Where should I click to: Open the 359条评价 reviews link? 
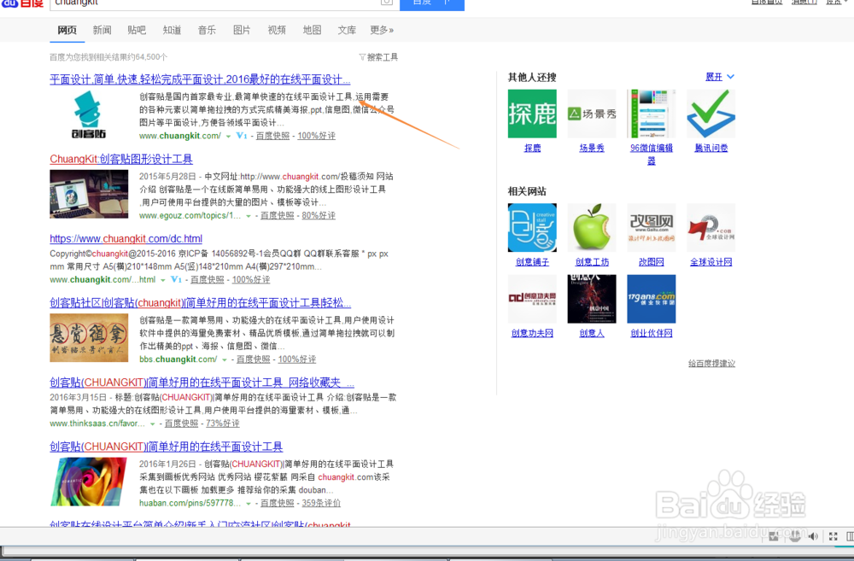click(321, 503)
